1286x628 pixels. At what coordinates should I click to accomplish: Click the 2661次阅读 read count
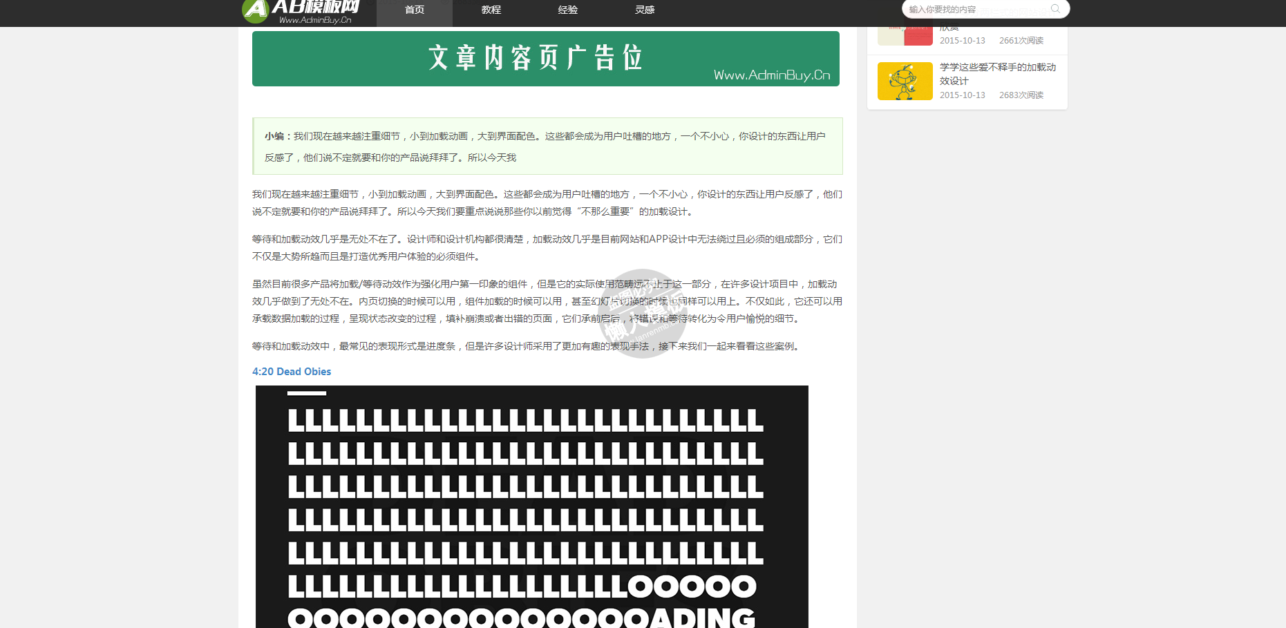[x=1021, y=41]
